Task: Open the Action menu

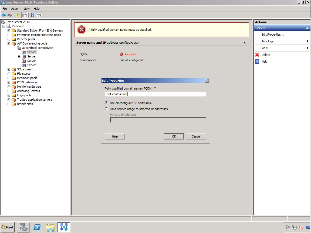Action: coord(15,9)
